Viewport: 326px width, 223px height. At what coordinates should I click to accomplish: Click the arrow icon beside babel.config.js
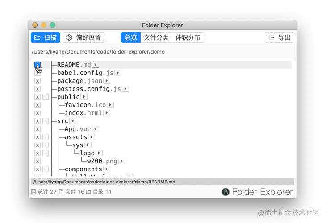click(x=118, y=73)
